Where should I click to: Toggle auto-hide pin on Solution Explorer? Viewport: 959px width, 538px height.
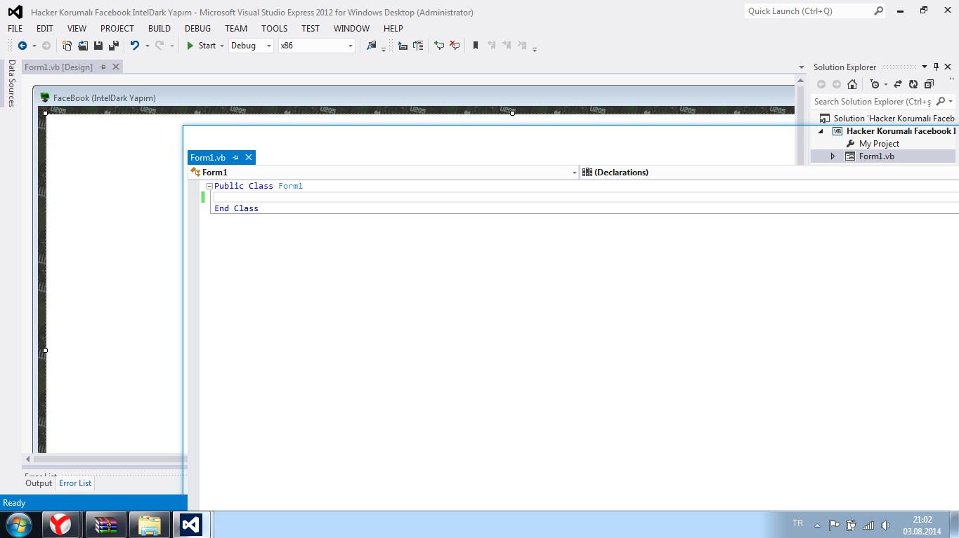coord(936,67)
